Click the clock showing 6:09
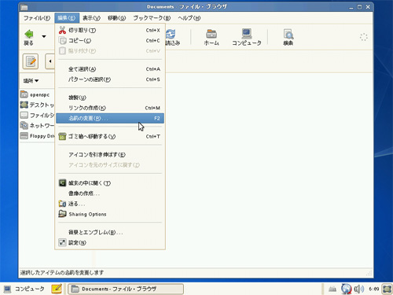 click(374, 289)
